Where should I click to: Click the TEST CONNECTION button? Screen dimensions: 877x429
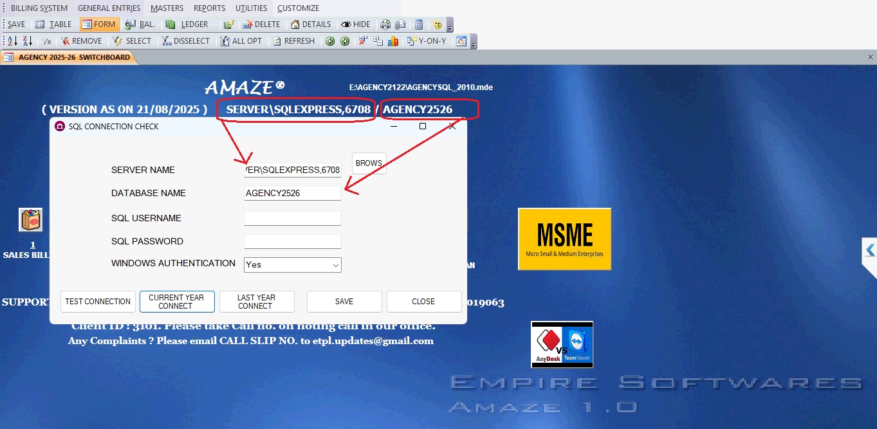point(98,302)
